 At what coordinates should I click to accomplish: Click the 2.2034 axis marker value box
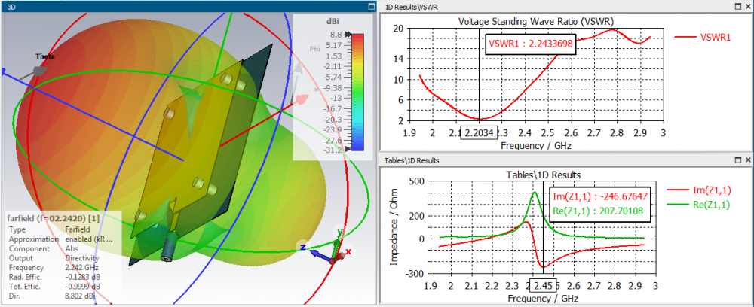(x=479, y=133)
